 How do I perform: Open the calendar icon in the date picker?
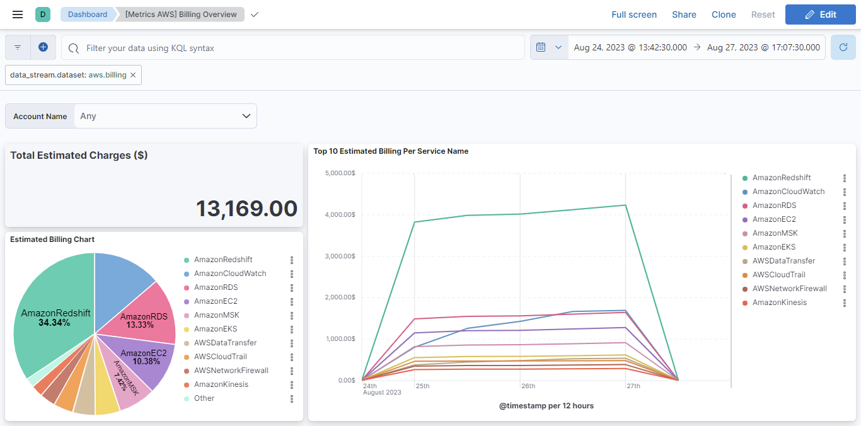tap(541, 47)
